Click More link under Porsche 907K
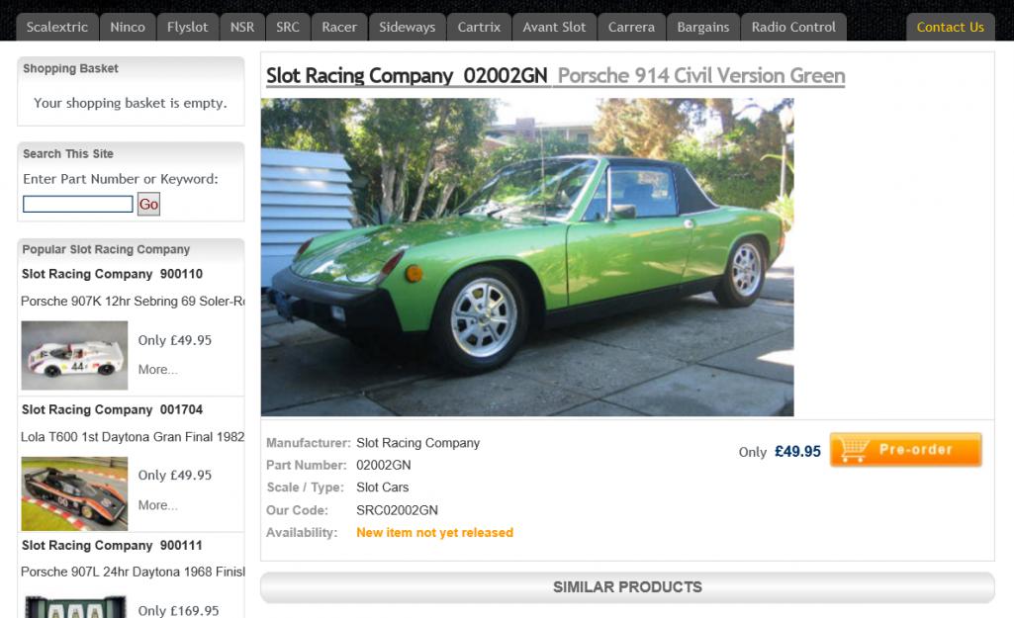Viewport: 1014px width, 618px height. click(158, 370)
